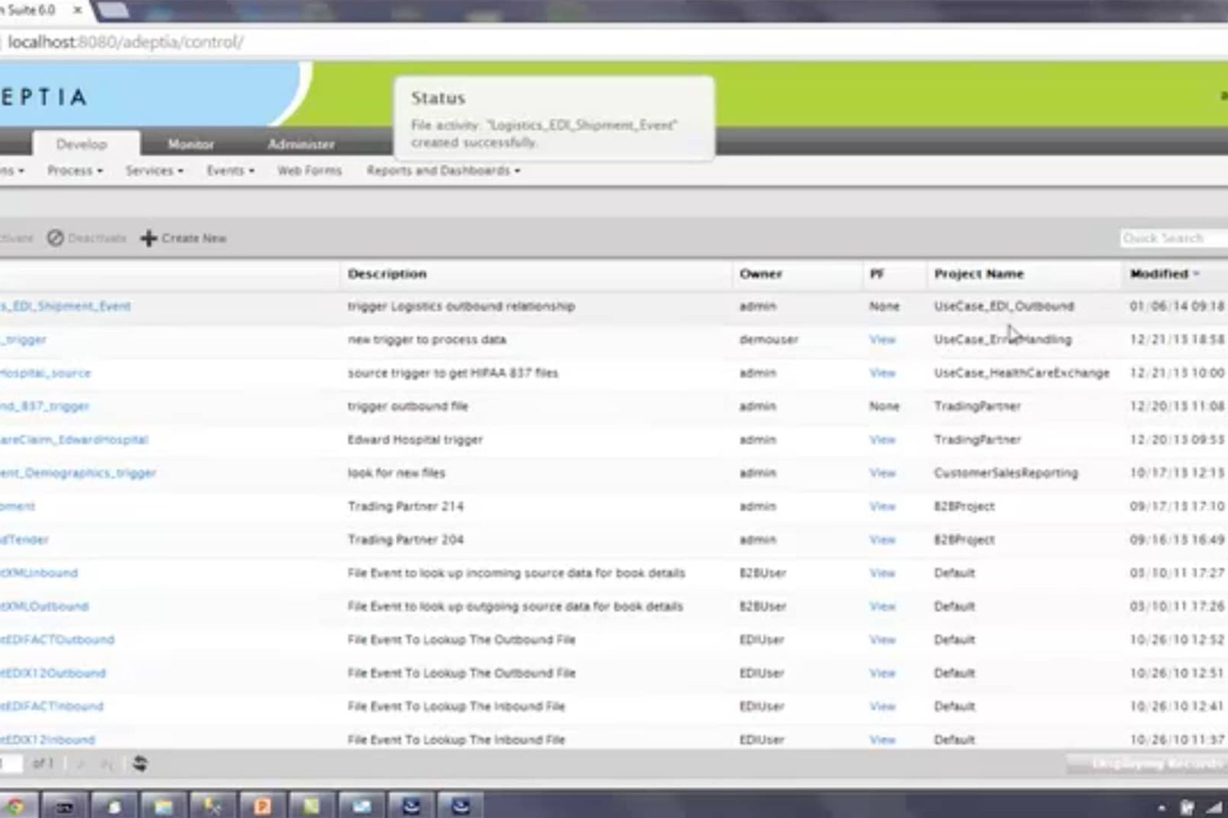Click the Deactivate circle-slash icon
The width and height of the screenshot is (1228, 818).
coord(55,238)
